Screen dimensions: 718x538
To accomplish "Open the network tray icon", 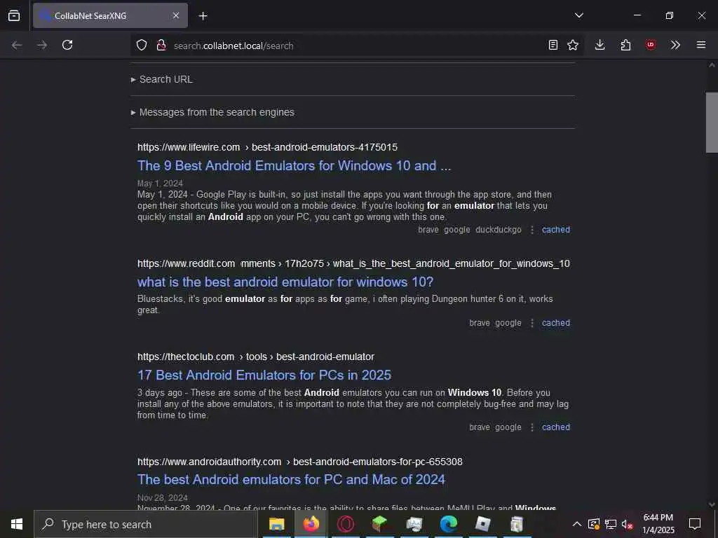I will pyautogui.click(x=610, y=524).
